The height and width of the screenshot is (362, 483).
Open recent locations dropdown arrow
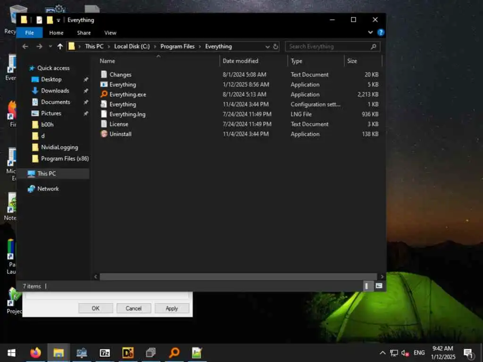click(50, 47)
